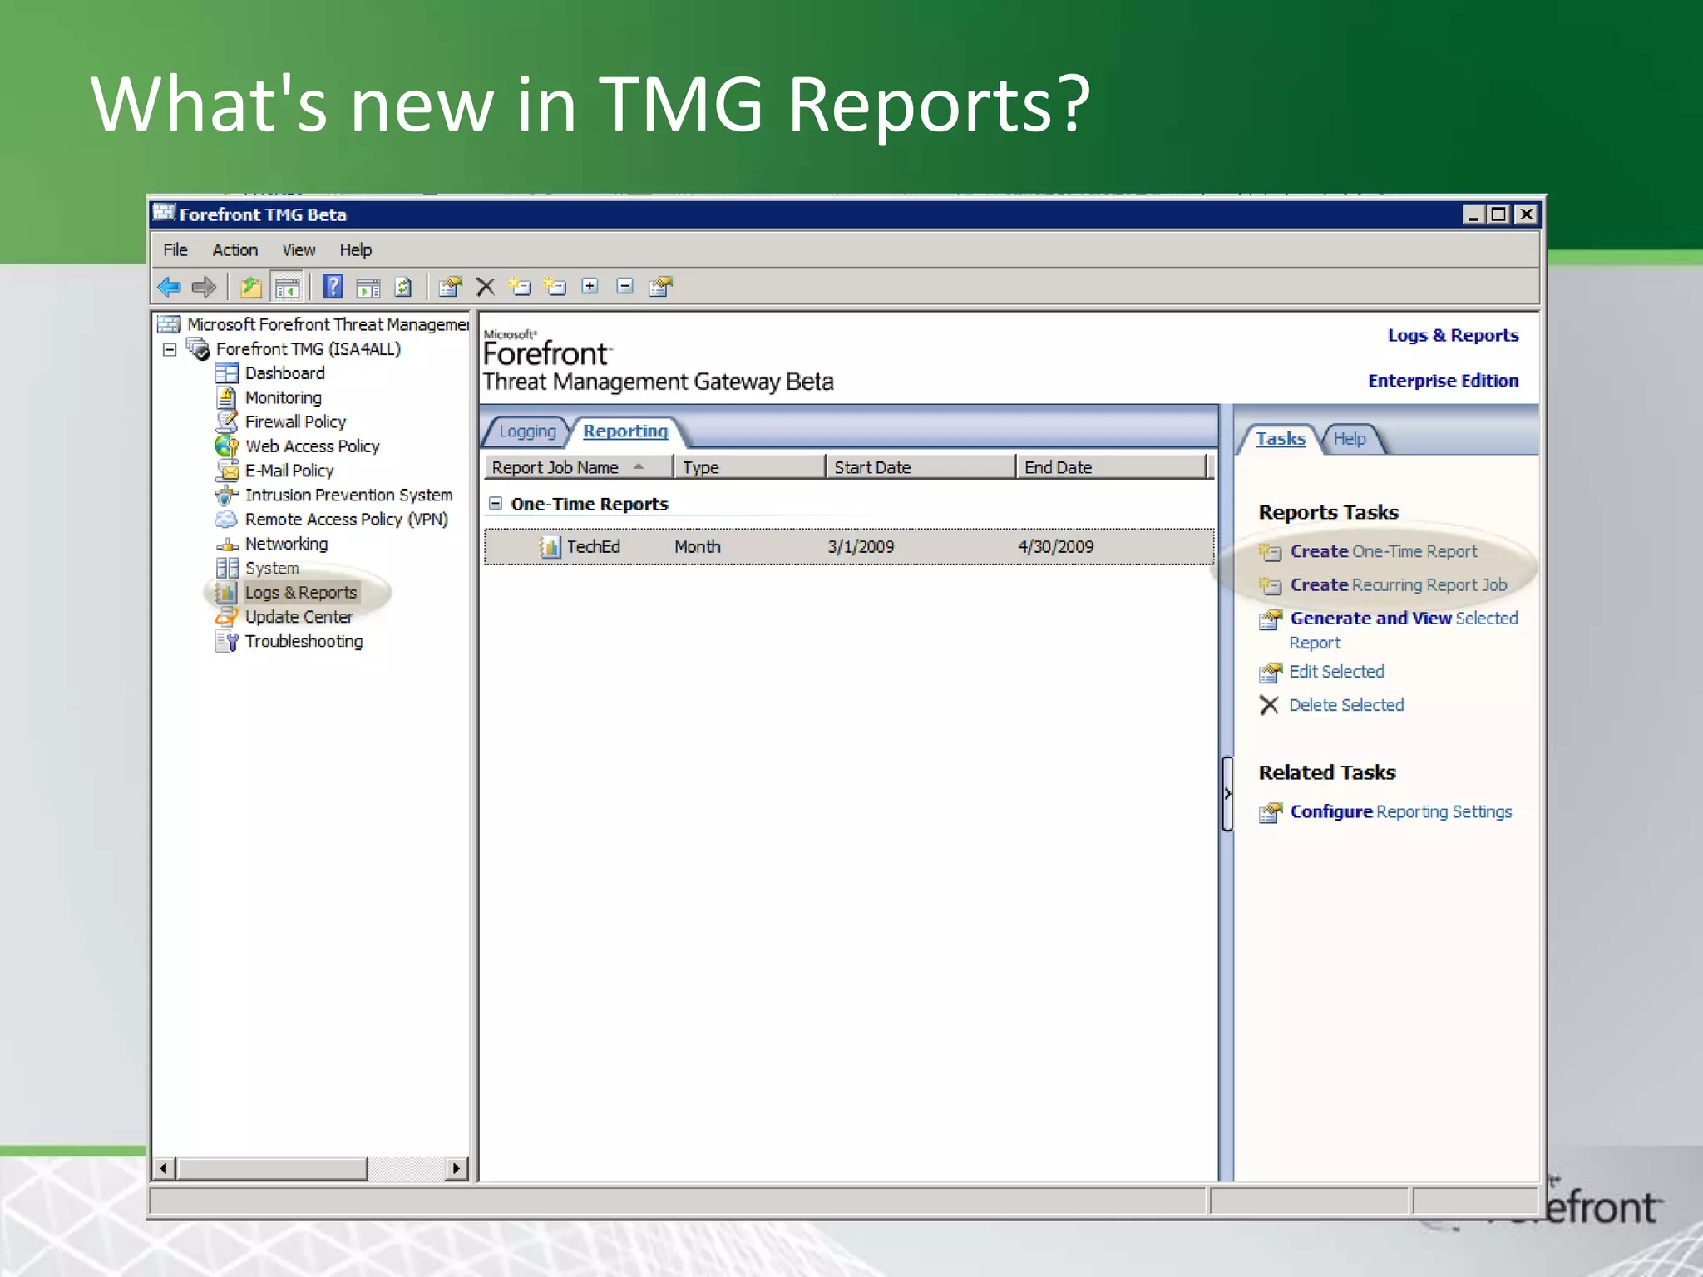
Task: Click the Forward arrow toolbar icon
Action: pyautogui.click(x=204, y=287)
